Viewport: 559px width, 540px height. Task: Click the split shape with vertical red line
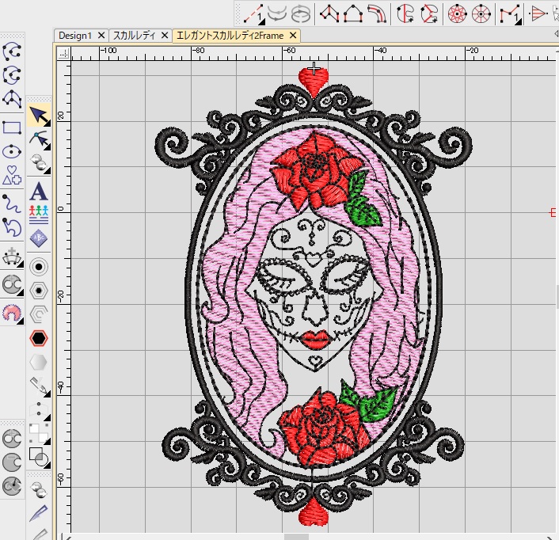pyautogui.click(x=405, y=13)
